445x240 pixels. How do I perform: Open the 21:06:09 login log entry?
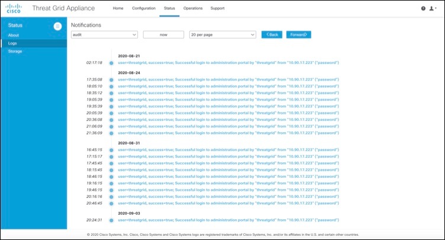tap(228, 126)
